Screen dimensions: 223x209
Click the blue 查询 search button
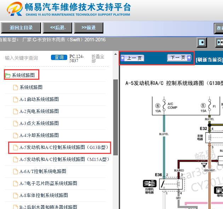pos(59,57)
